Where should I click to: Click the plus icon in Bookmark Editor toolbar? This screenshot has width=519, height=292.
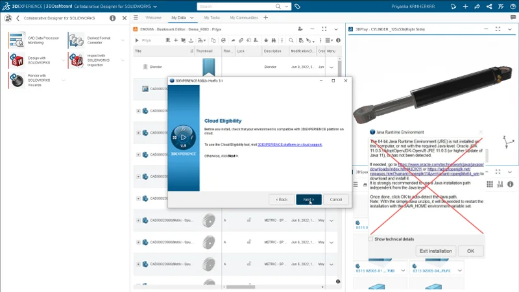click(176, 40)
